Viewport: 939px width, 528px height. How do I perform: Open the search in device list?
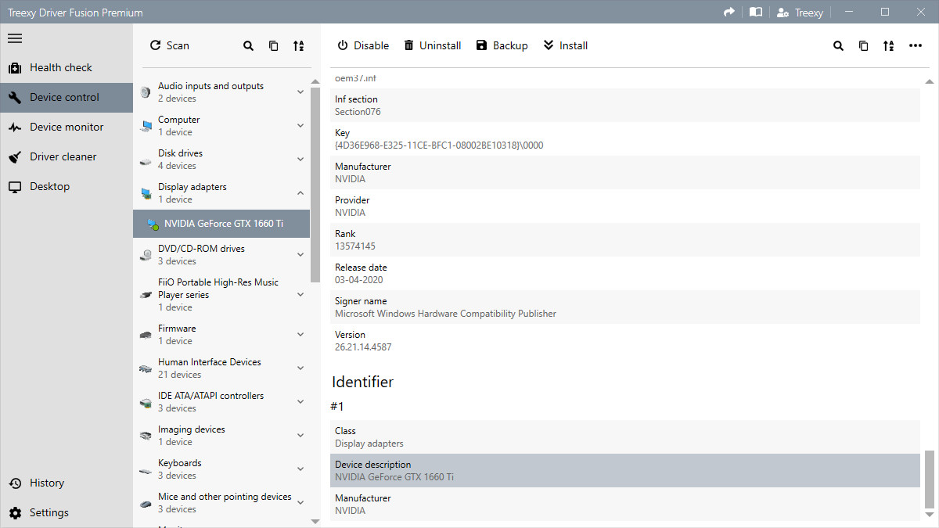[x=248, y=45]
